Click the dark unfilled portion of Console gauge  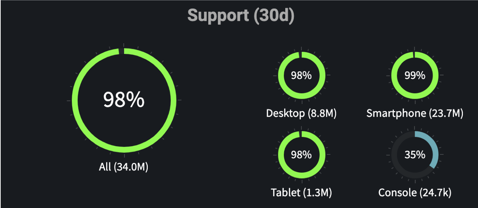[394, 155]
